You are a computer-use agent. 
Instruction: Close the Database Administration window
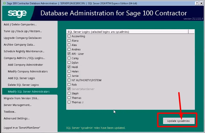[x=201, y=3]
